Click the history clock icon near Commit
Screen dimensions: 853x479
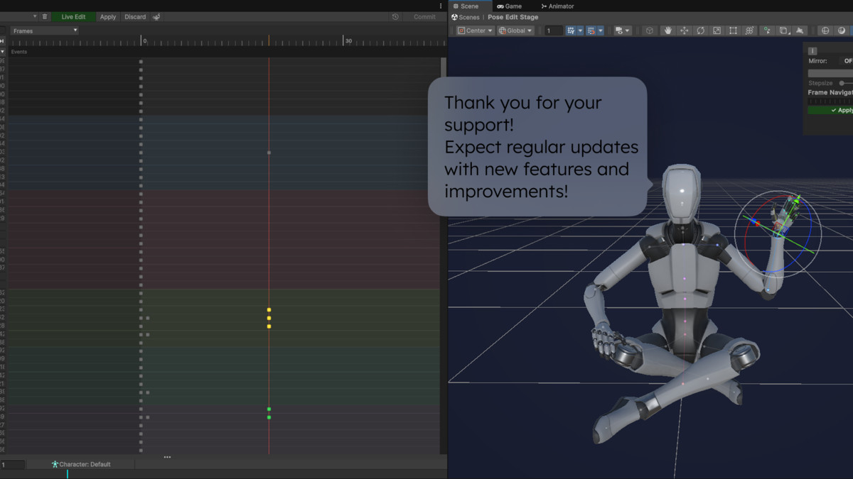[395, 16]
